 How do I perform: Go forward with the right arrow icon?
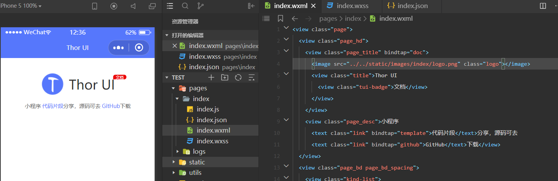coord(308,18)
